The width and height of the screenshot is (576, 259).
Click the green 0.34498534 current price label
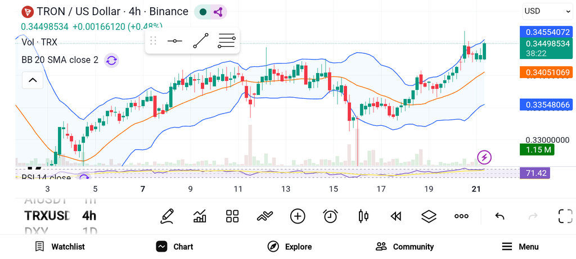click(x=546, y=48)
